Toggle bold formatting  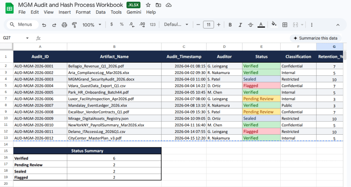pos(230,25)
